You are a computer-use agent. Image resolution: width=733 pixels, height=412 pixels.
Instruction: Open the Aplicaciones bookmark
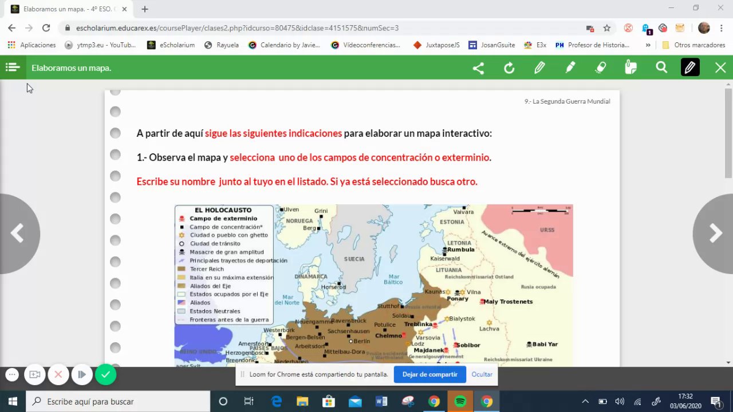pos(32,45)
